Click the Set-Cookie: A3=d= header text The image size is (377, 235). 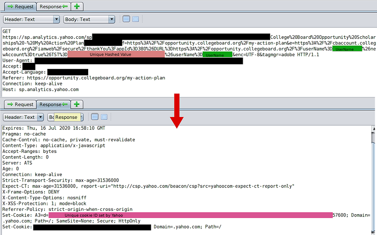pos(25,215)
